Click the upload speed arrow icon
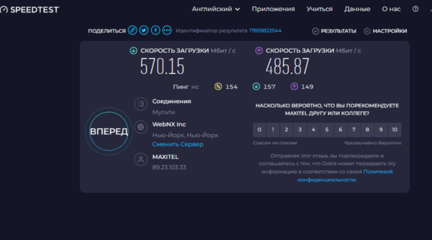The width and height of the screenshot is (432, 240). pos(259,51)
